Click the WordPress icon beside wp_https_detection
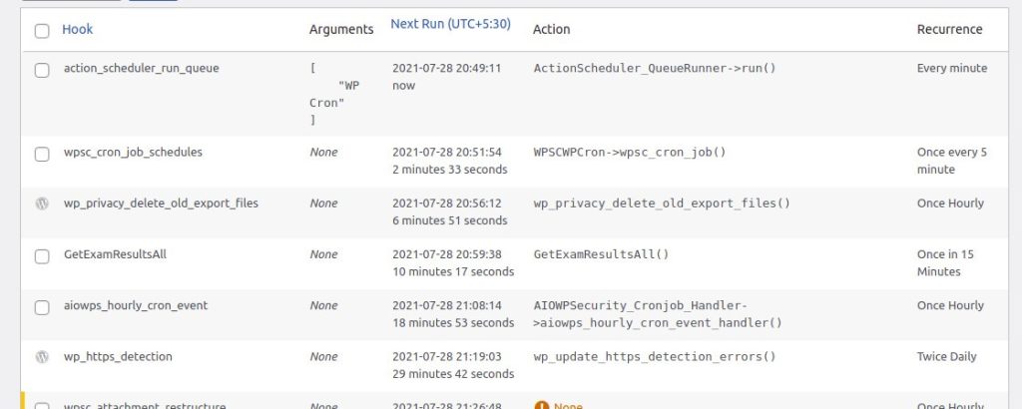The image size is (1022, 409). [42, 356]
